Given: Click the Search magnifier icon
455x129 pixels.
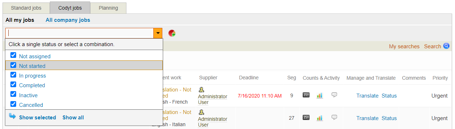Looking at the screenshot, I should point(446,46).
